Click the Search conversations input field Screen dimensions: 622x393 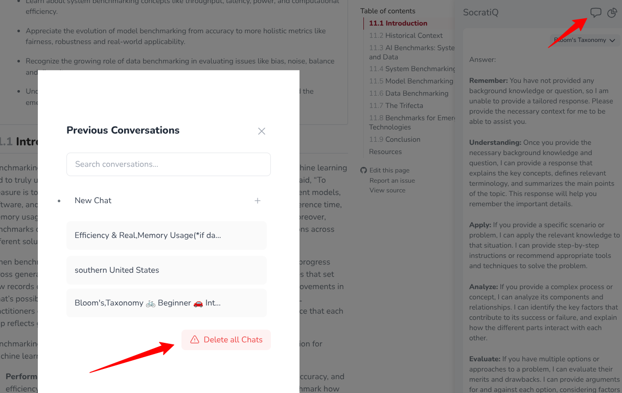pyautogui.click(x=169, y=164)
